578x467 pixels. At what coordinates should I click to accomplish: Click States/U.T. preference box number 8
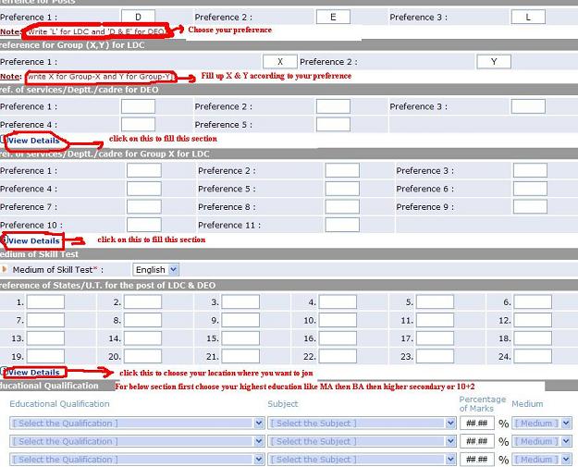pyautogui.click(x=142, y=320)
